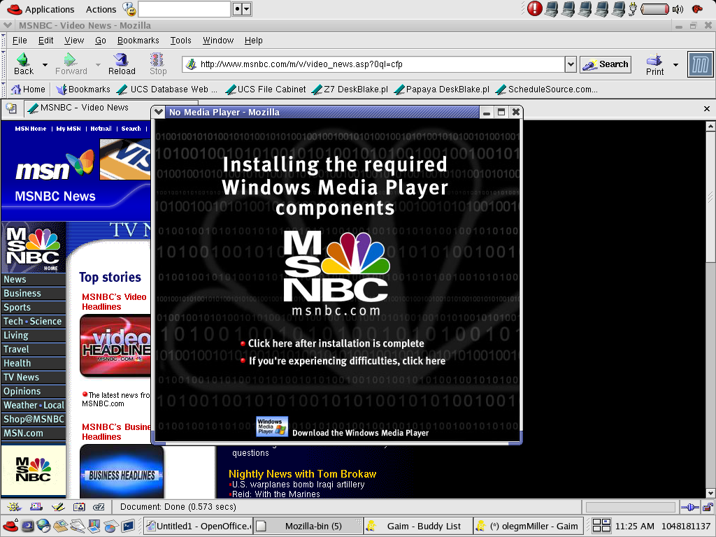Open Composer icon in status bar
This screenshot has height=537, width=716.
click(x=58, y=507)
